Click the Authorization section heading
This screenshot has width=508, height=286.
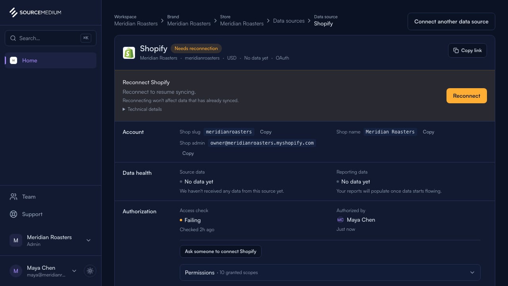click(139, 211)
